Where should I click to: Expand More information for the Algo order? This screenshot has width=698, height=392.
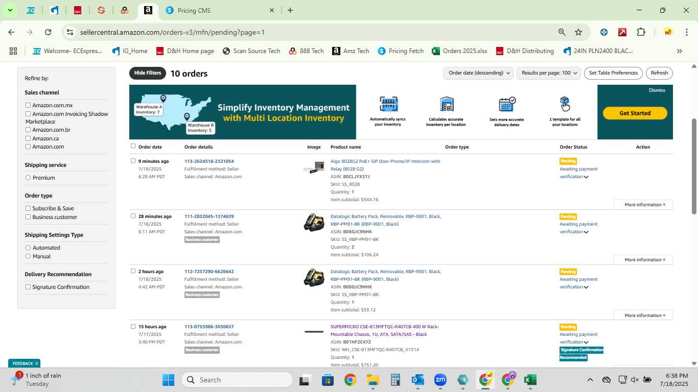[x=643, y=205]
